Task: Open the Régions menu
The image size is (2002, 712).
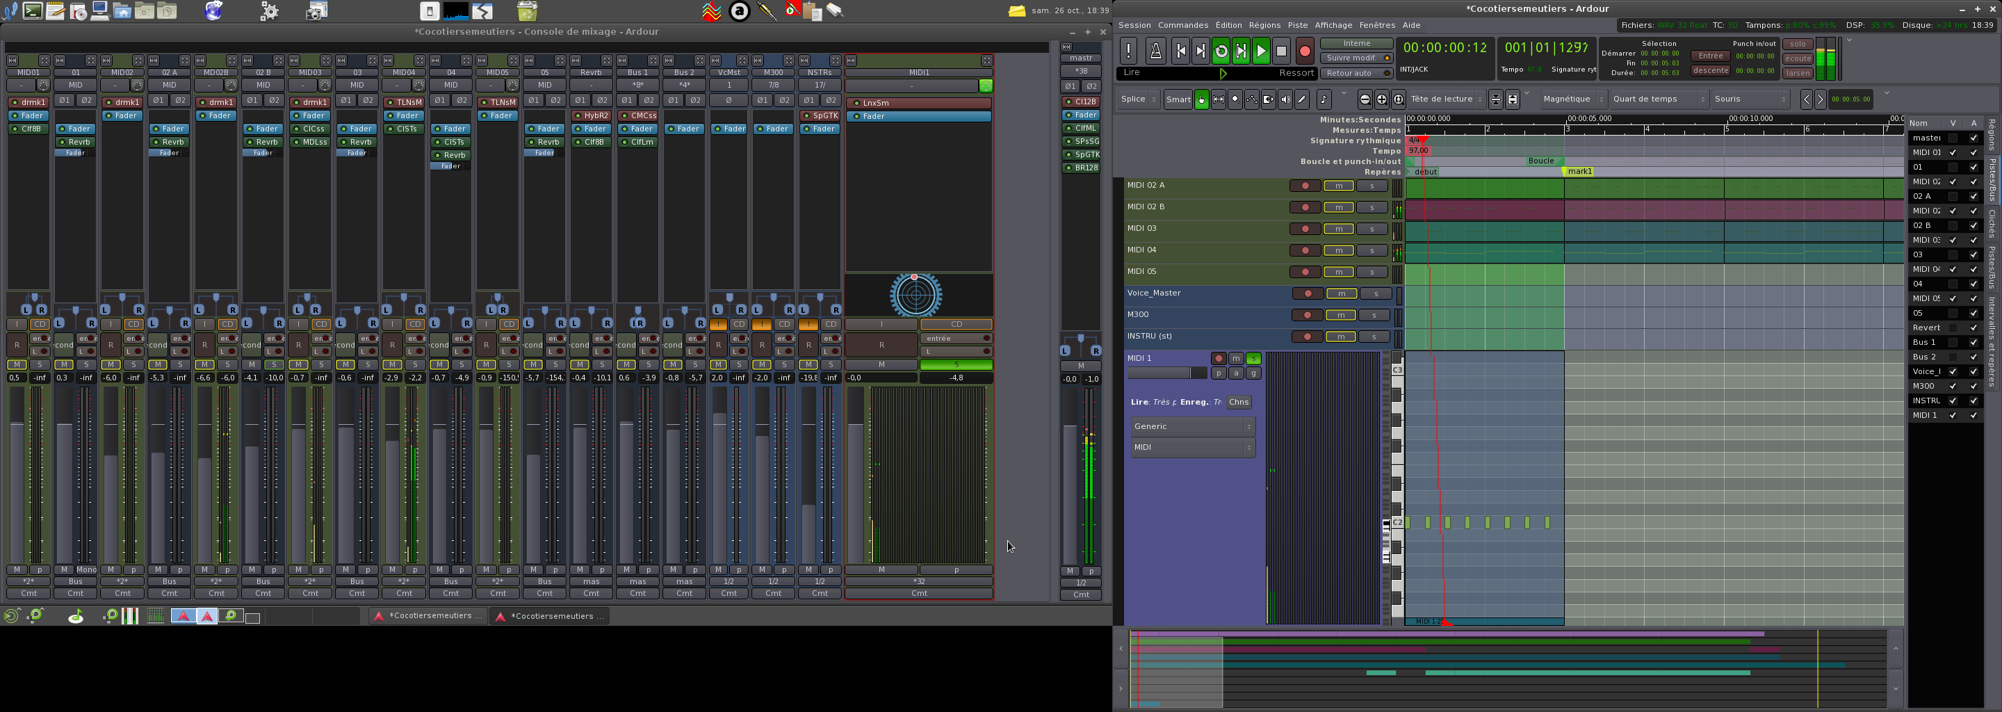Action: (1264, 26)
